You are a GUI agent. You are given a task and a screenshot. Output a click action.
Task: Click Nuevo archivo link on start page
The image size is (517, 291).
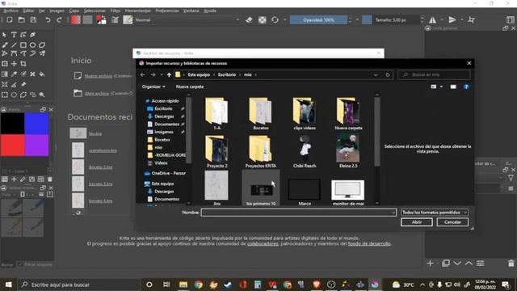[x=99, y=76]
